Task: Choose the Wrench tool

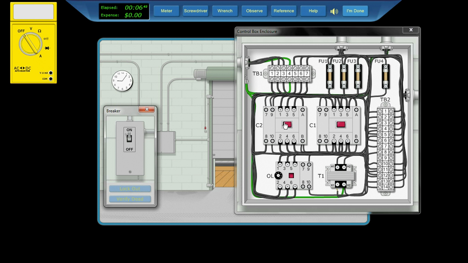Action: [x=225, y=11]
